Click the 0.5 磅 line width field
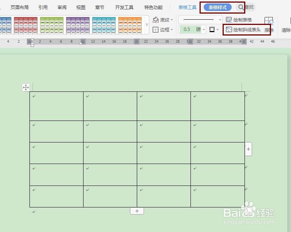This screenshot has width=291, height=232. [x=190, y=29]
